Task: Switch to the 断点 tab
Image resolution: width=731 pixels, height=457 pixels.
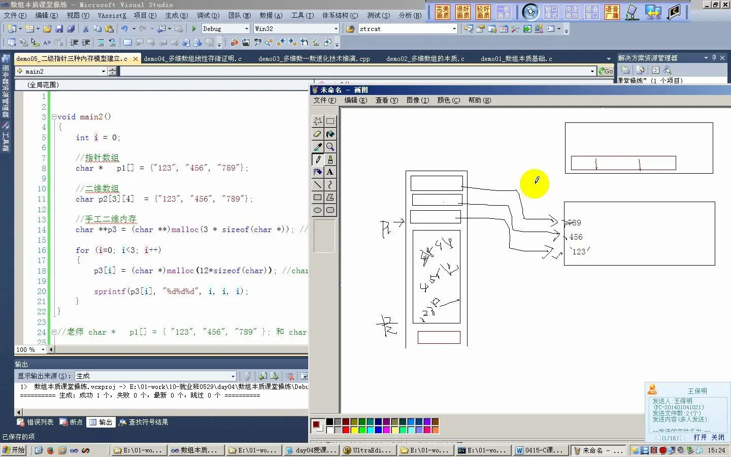Action: (72, 422)
